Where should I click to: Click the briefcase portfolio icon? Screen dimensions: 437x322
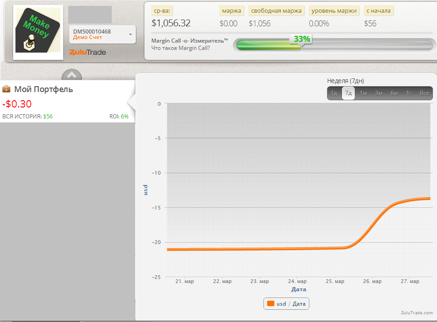(x=6, y=89)
